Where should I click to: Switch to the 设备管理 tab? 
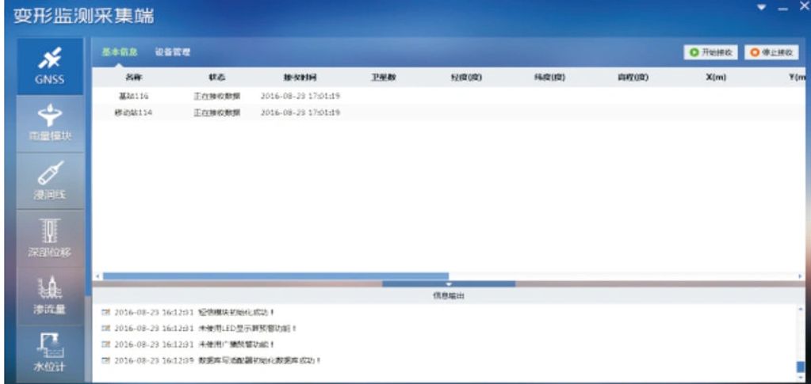172,52
